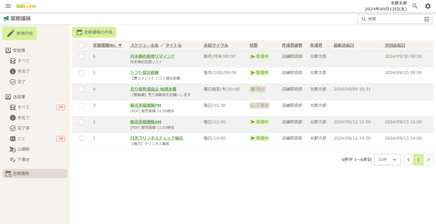Sort by 作成者 column header

[316, 45]
